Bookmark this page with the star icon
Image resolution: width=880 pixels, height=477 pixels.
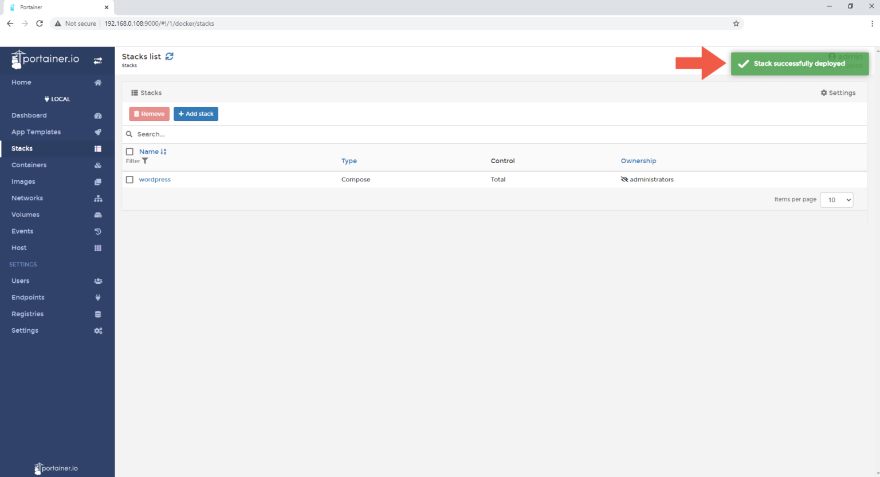coord(736,23)
